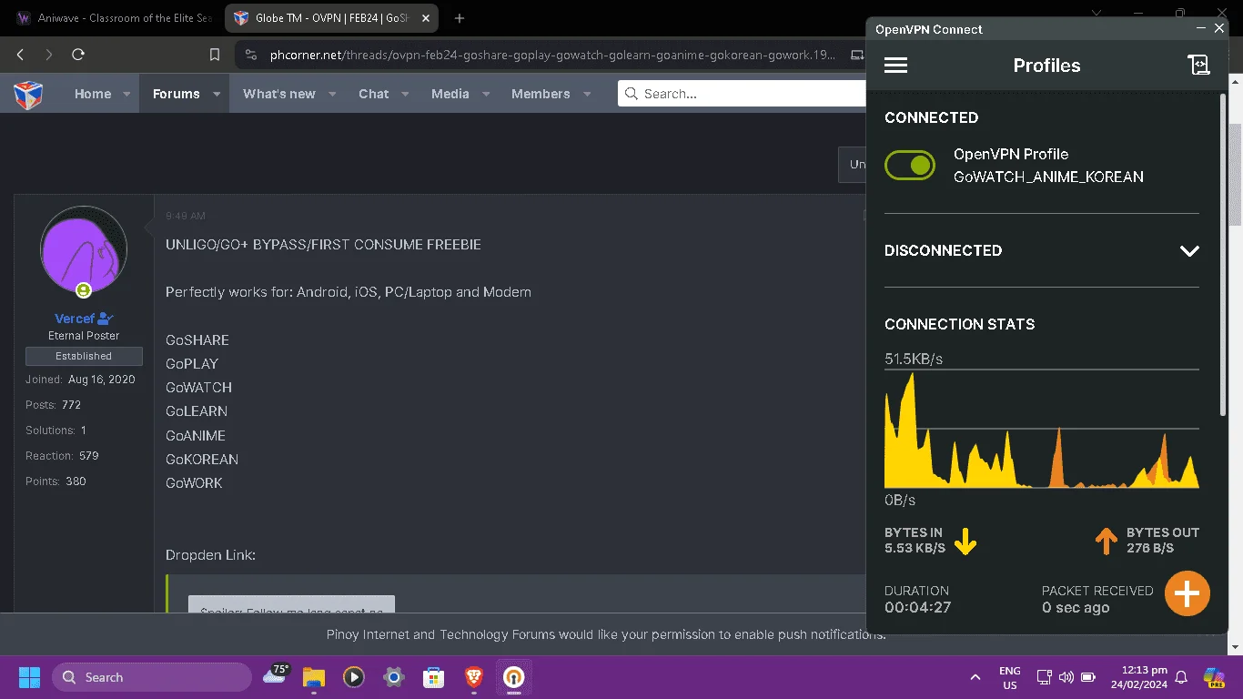1243x699 pixels.
Task: Click the OpenVPN panel scrollbar
Action: (1223, 255)
